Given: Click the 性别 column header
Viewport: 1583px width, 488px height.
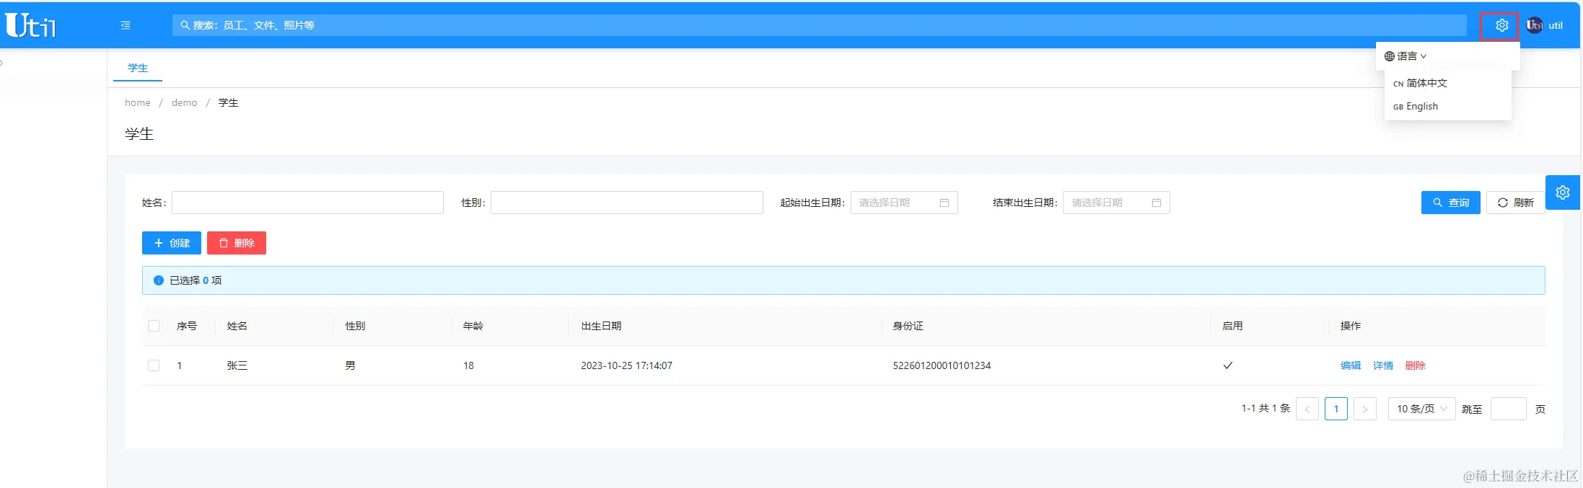Looking at the screenshot, I should pos(355,326).
